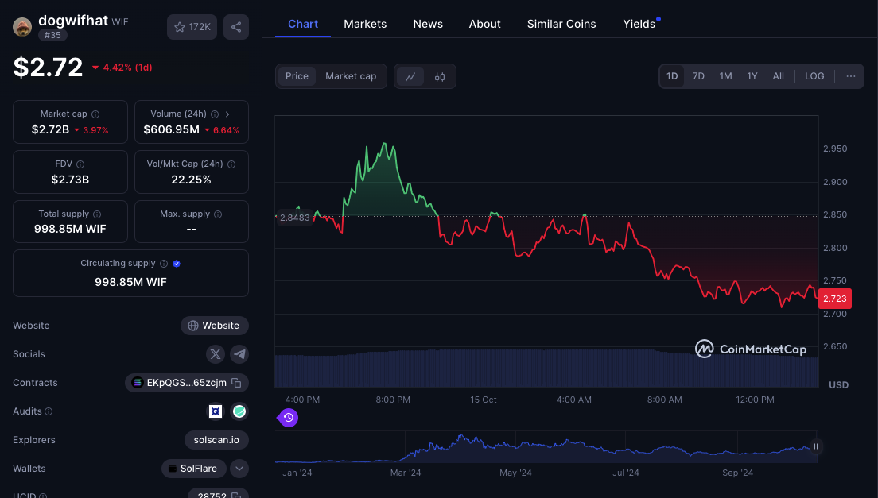The width and height of the screenshot is (878, 498).
Task: Open Vol/Mkt Cap (24h) info icon
Action: [x=231, y=164]
